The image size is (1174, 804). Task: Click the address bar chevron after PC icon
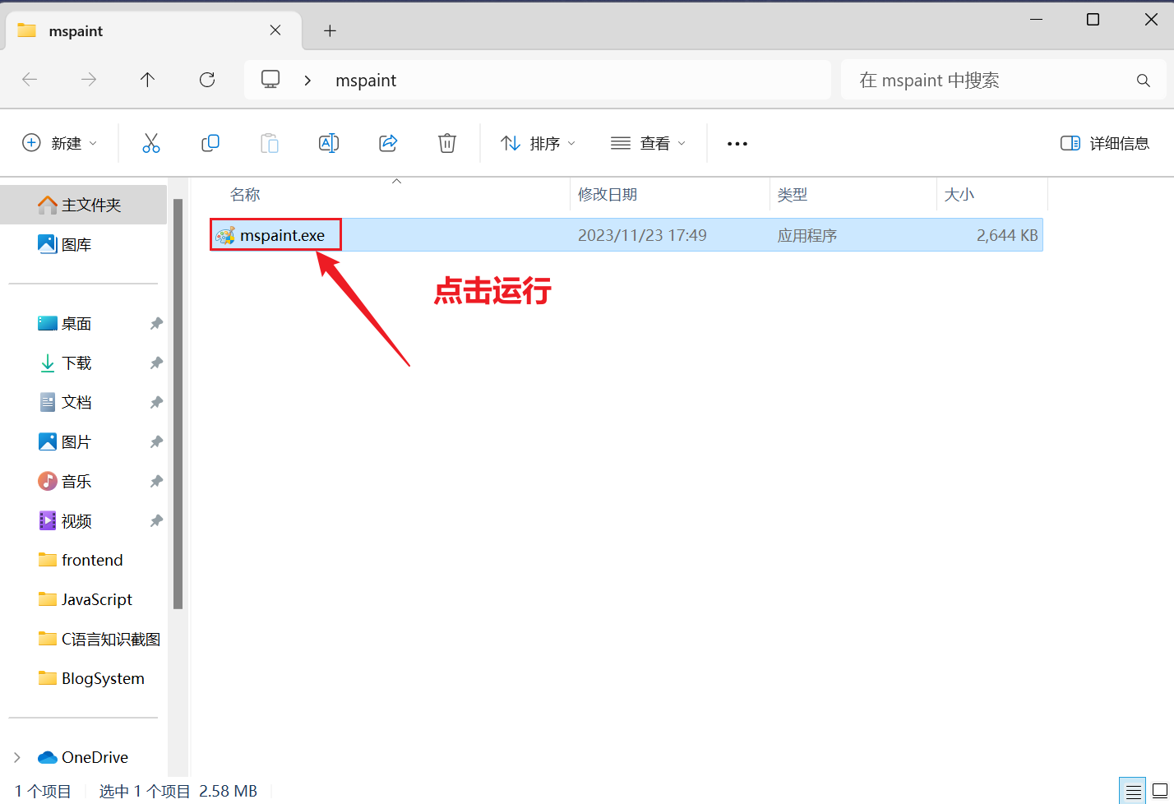(307, 81)
